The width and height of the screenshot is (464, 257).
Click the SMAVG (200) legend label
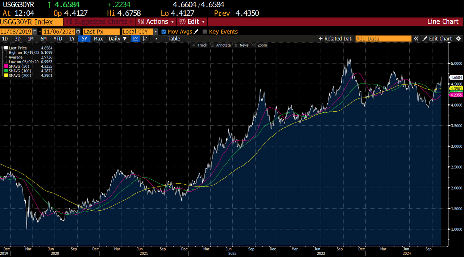pos(20,76)
